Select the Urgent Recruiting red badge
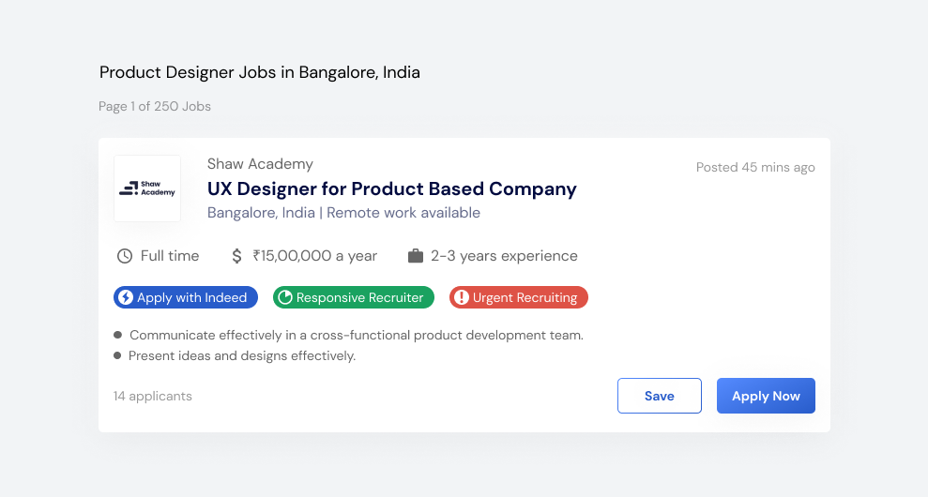This screenshot has width=928, height=497. [519, 297]
